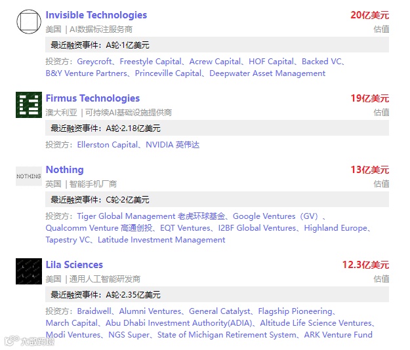Select the 20亿美元 valuation figure
The height and width of the screenshot is (350, 410).
click(370, 15)
